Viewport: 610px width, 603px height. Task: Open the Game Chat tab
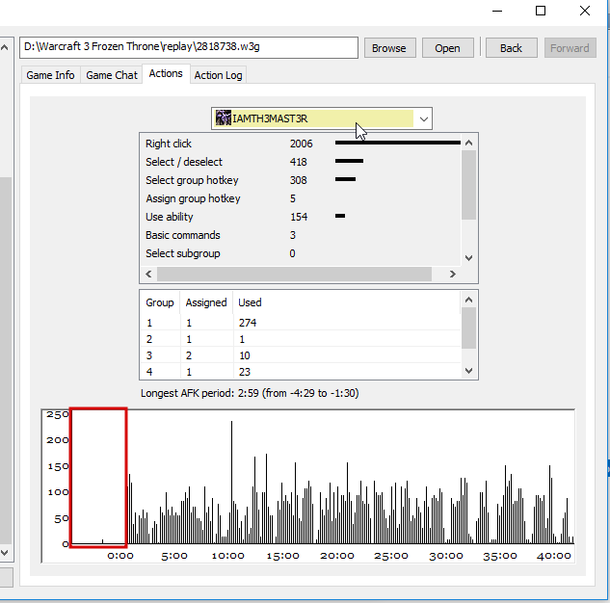[112, 75]
